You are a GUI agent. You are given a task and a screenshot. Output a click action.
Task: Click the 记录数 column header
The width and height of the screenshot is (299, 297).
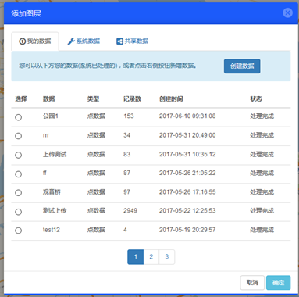pos(132,98)
